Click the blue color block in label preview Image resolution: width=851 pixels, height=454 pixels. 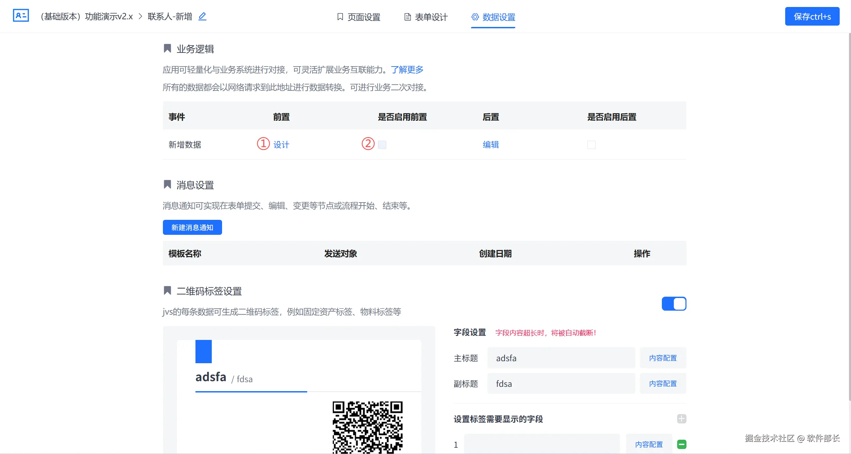coord(203,352)
